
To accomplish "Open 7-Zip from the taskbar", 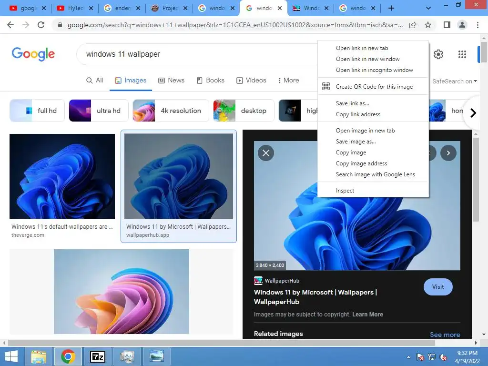I will [97, 356].
